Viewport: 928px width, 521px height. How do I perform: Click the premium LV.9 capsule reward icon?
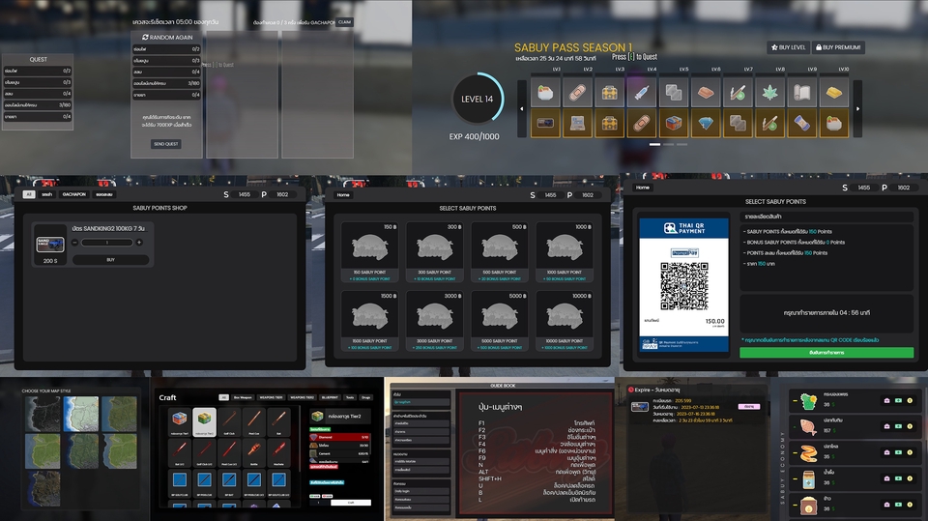801,123
